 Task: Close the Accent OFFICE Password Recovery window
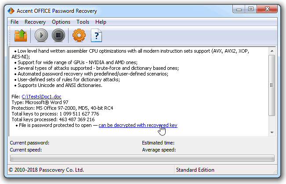tap(267, 9)
